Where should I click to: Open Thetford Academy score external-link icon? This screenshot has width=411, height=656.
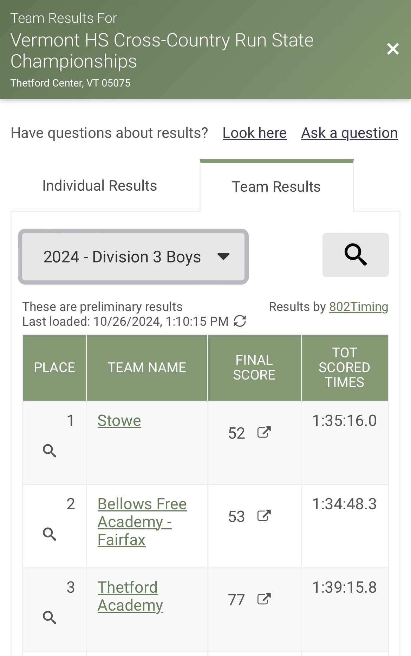click(x=264, y=599)
